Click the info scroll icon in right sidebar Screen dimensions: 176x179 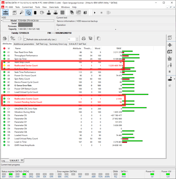coord(170,38)
